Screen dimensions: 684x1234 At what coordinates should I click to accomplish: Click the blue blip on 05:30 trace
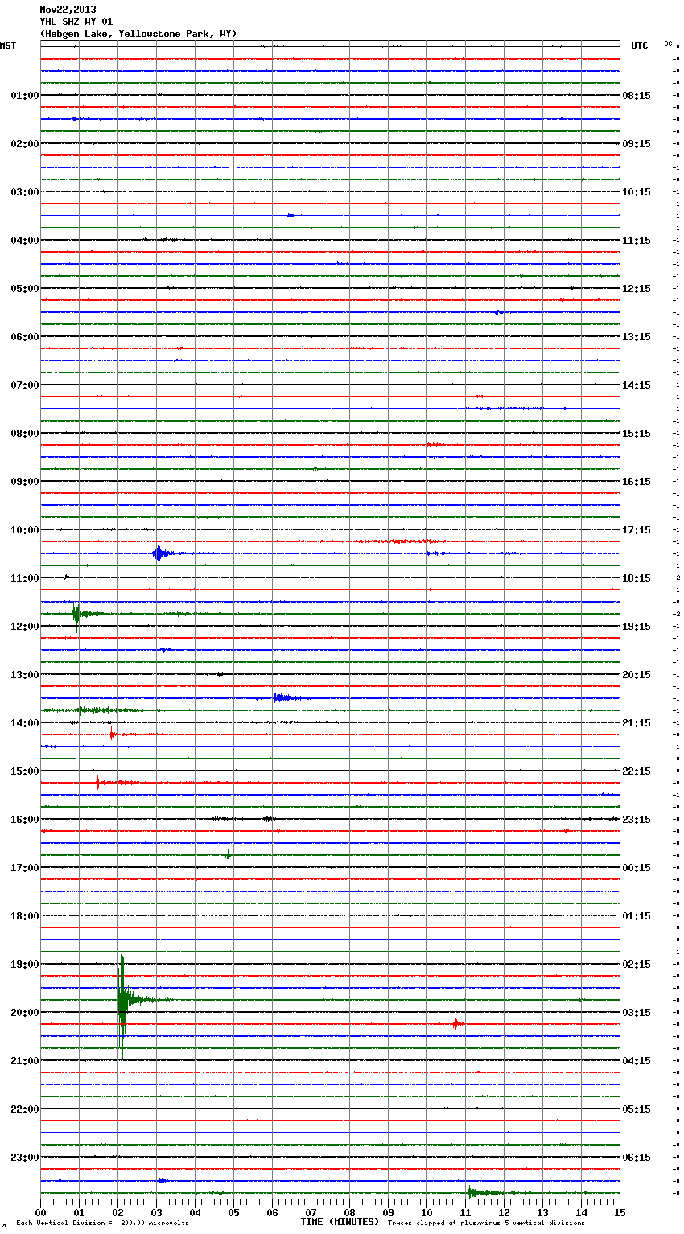[499, 312]
